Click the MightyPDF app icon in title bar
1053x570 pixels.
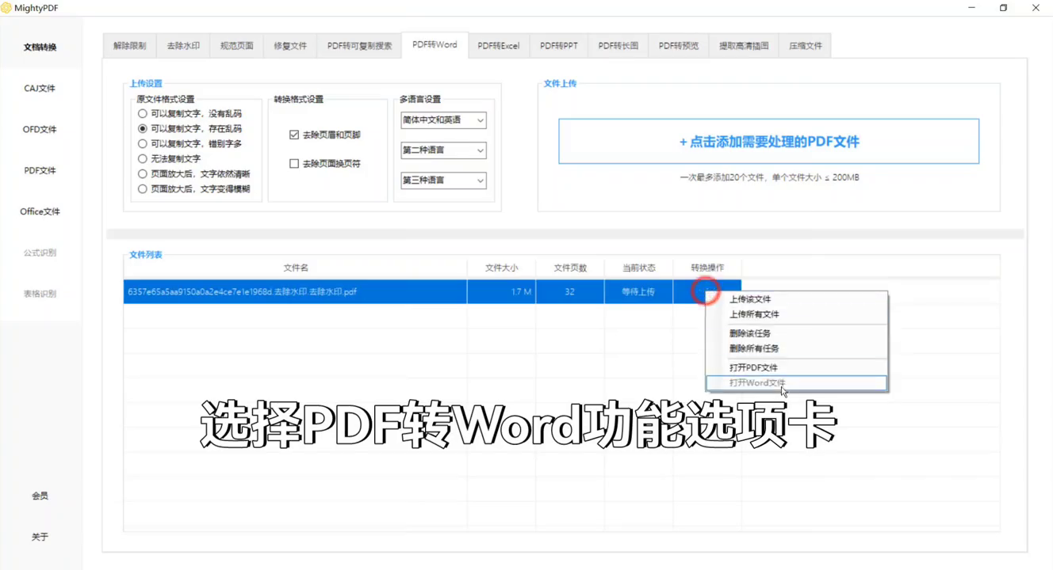pyautogui.click(x=7, y=8)
